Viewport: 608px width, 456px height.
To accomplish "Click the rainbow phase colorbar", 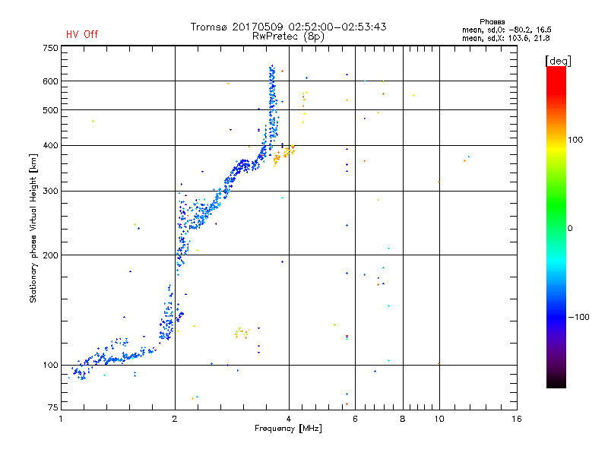I will pyautogui.click(x=556, y=226).
